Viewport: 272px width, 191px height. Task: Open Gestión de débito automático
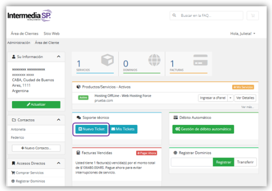[x=203, y=129]
